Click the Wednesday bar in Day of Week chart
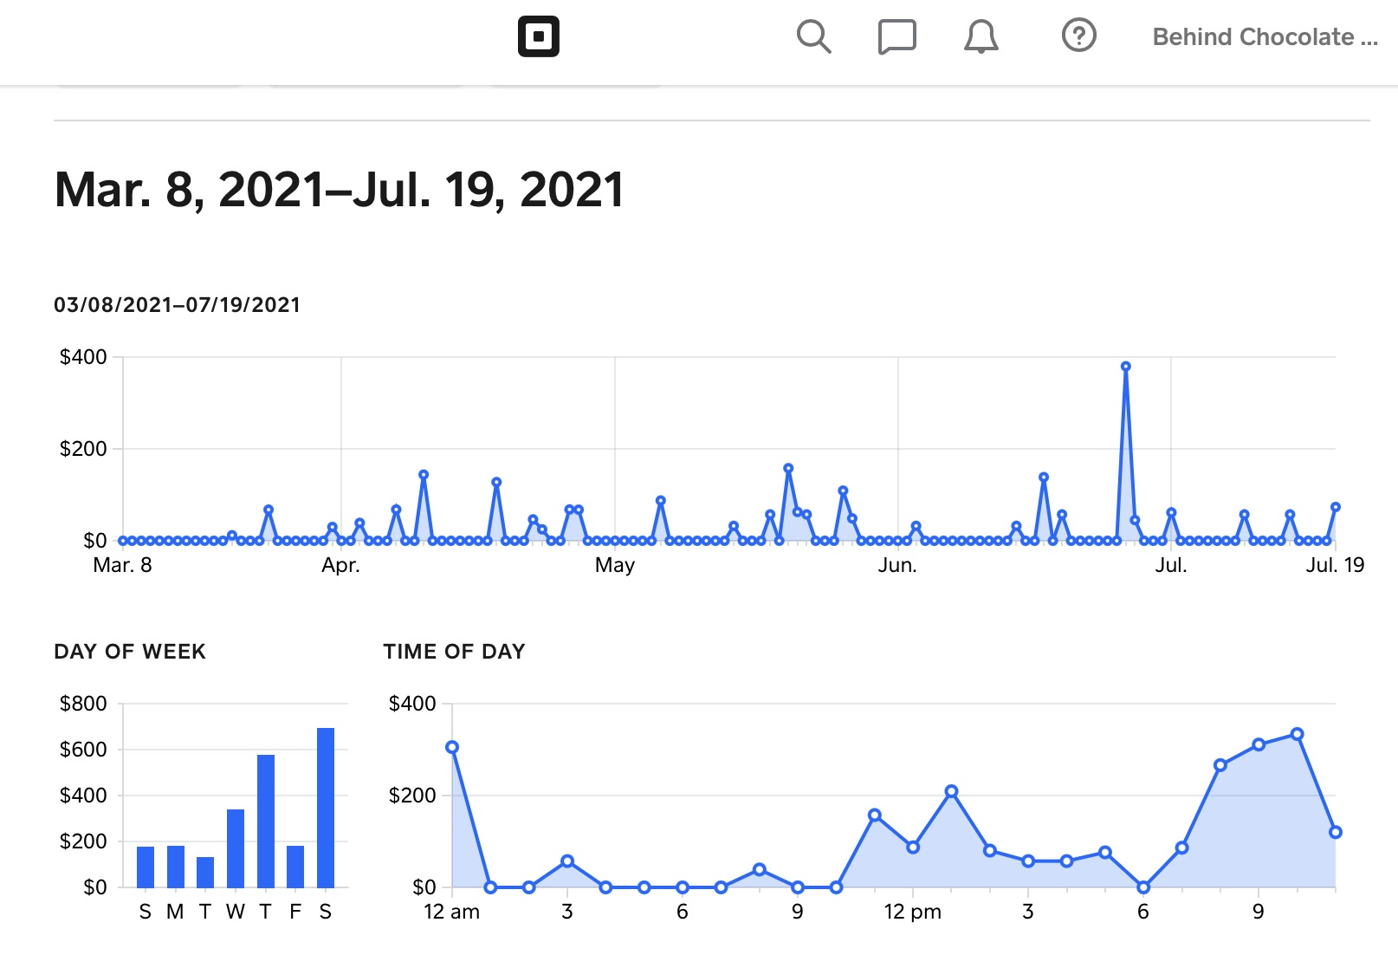The height and width of the screenshot is (955, 1398). (x=236, y=848)
